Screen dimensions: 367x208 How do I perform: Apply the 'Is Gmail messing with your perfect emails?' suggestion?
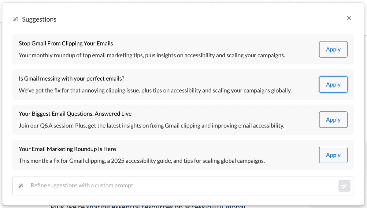tap(333, 84)
